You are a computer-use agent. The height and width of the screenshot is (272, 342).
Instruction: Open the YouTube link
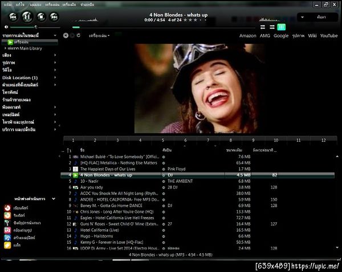point(329,35)
